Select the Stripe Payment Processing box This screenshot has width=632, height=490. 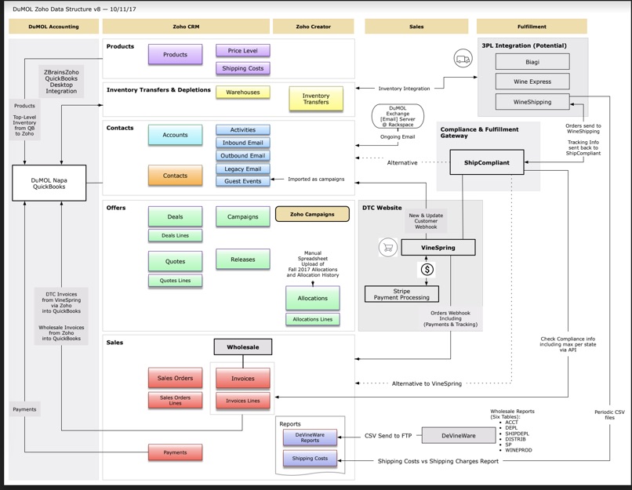(x=401, y=294)
